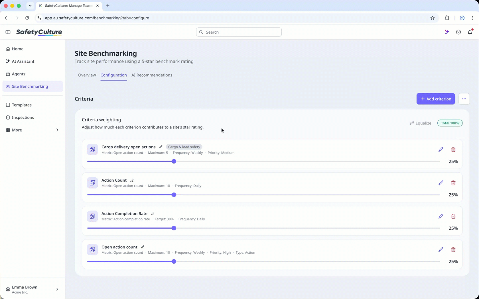Open AI Assistant from the sidebar
This screenshot has width=479, height=299.
pos(33,62)
